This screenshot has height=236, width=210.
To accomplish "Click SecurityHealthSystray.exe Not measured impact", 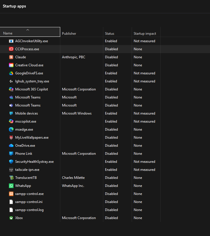I will coord(144,162).
